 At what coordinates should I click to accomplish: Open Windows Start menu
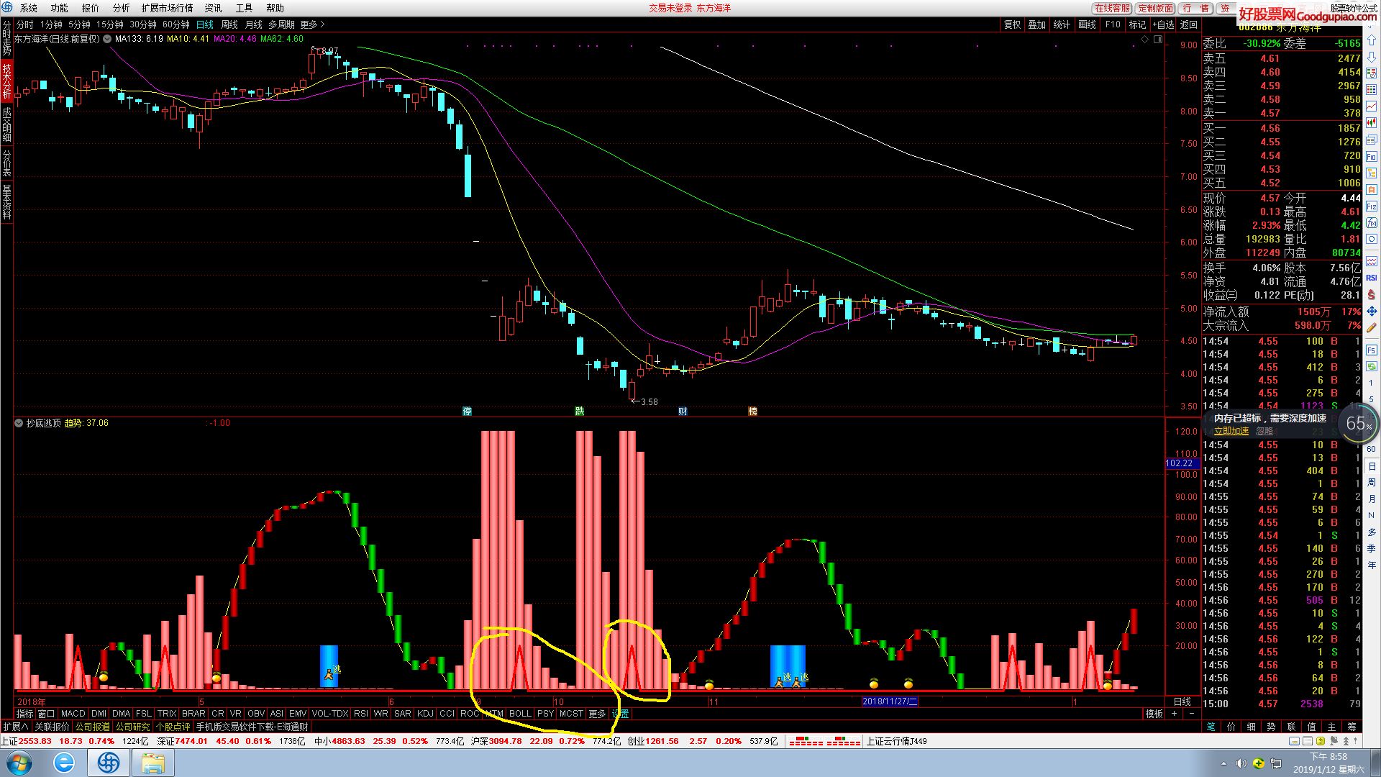pos(19,763)
